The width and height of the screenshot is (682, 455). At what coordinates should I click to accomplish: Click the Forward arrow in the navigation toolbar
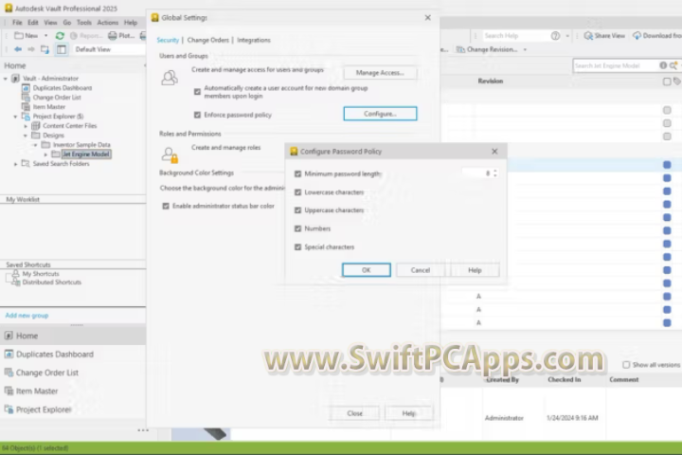31,49
